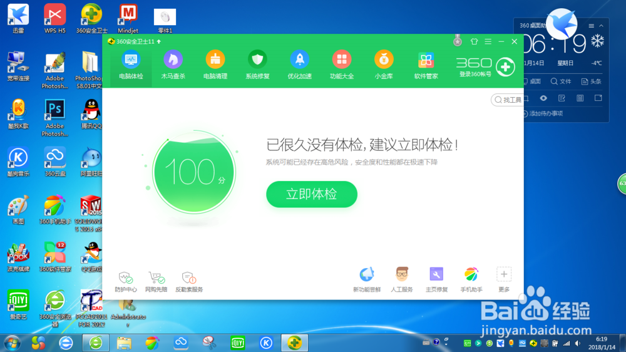This screenshot has height=352, width=626.
Task: Open the 文件 search in 360桌面助手
Action: pyautogui.click(x=561, y=81)
